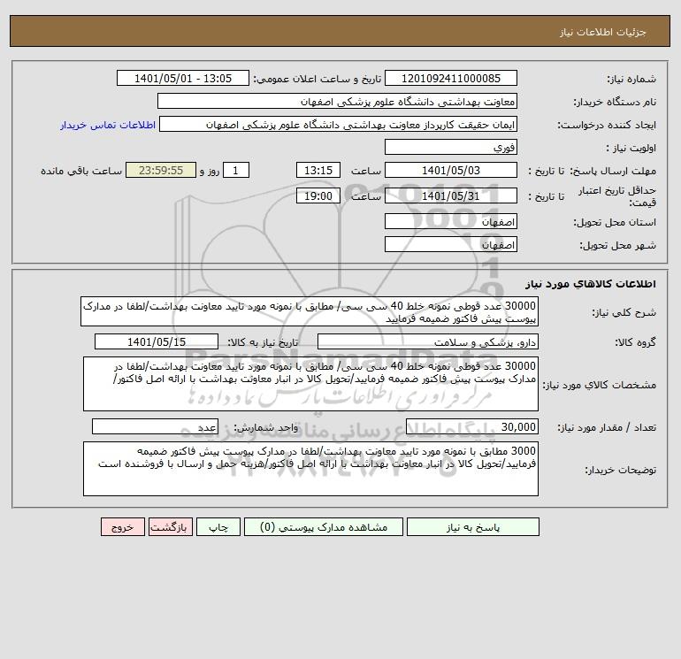Image resolution: width=681 pixels, height=659 pixels.
Task: Click quantity field 30,000
Action: pyautogui.click(x=472, y=426)
